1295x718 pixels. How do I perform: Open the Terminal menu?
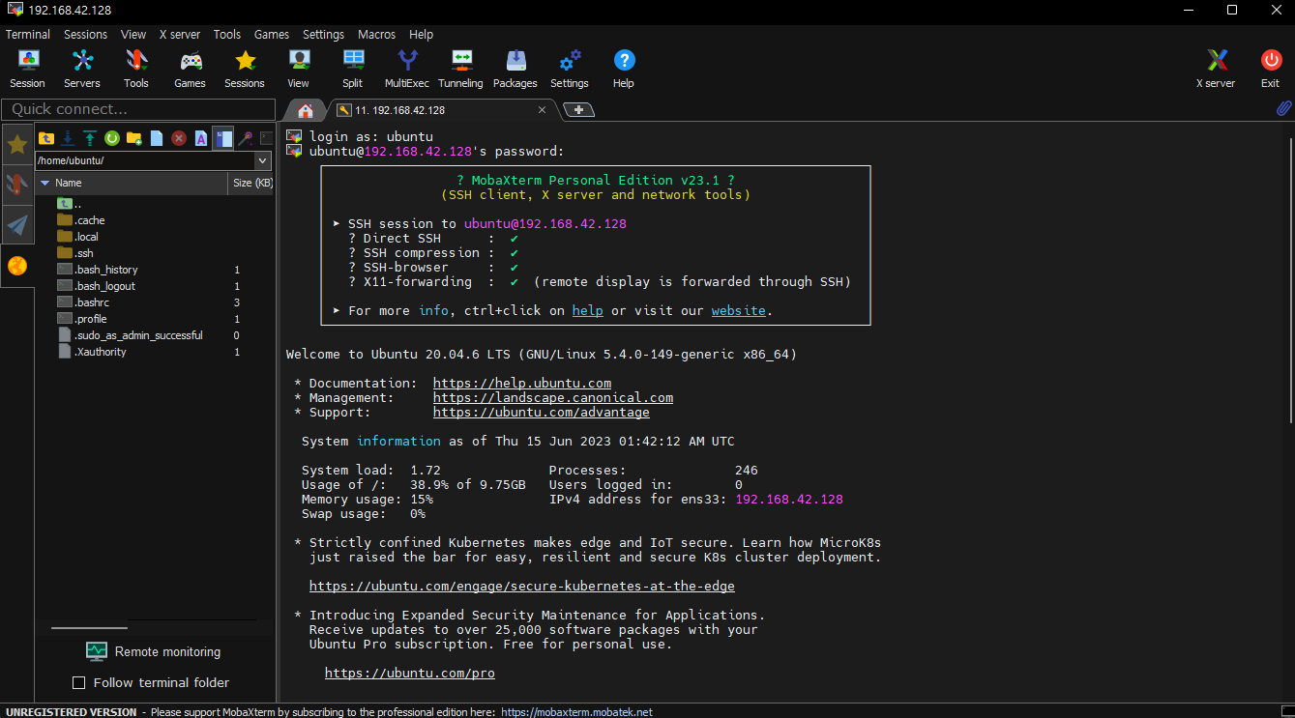[x=28, y=34]
